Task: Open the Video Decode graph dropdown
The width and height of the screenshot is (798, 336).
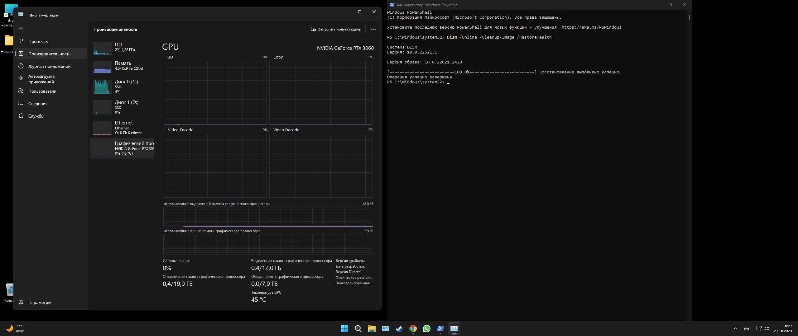Action: tap(285, 130)
